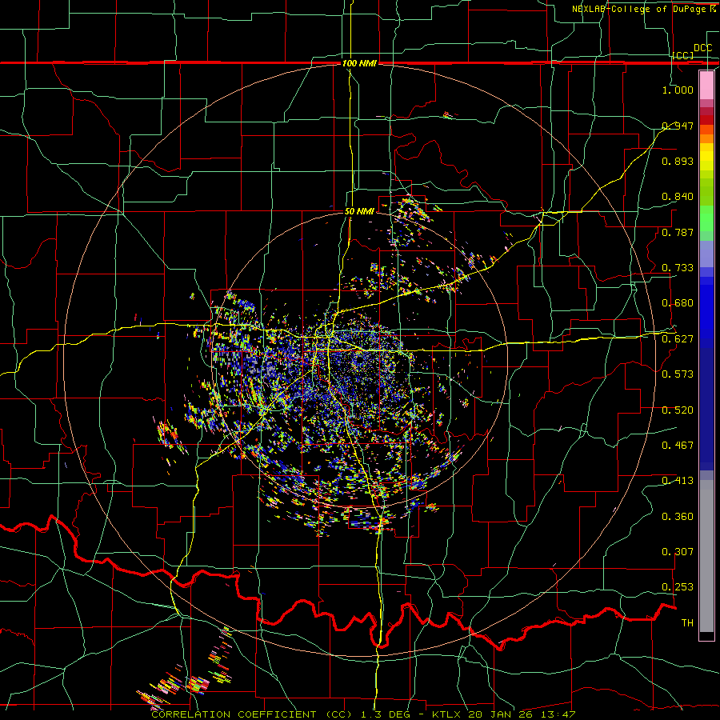Select the 0.787 legend value
720x720 pixels.
pyautogui.click(x=678, y=232)
